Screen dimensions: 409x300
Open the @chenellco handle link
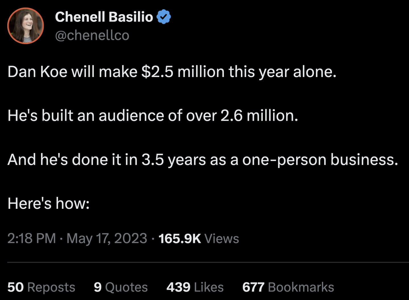[x=92, y=36]
